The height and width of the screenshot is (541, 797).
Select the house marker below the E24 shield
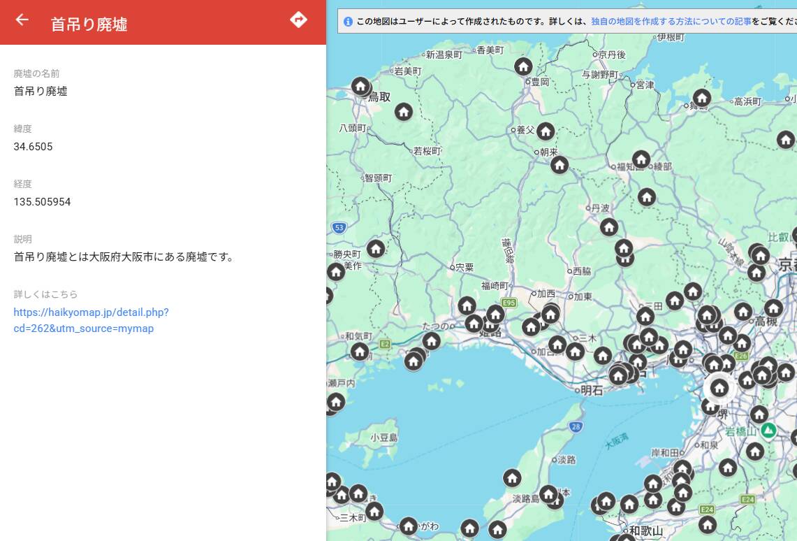(707, 525)
